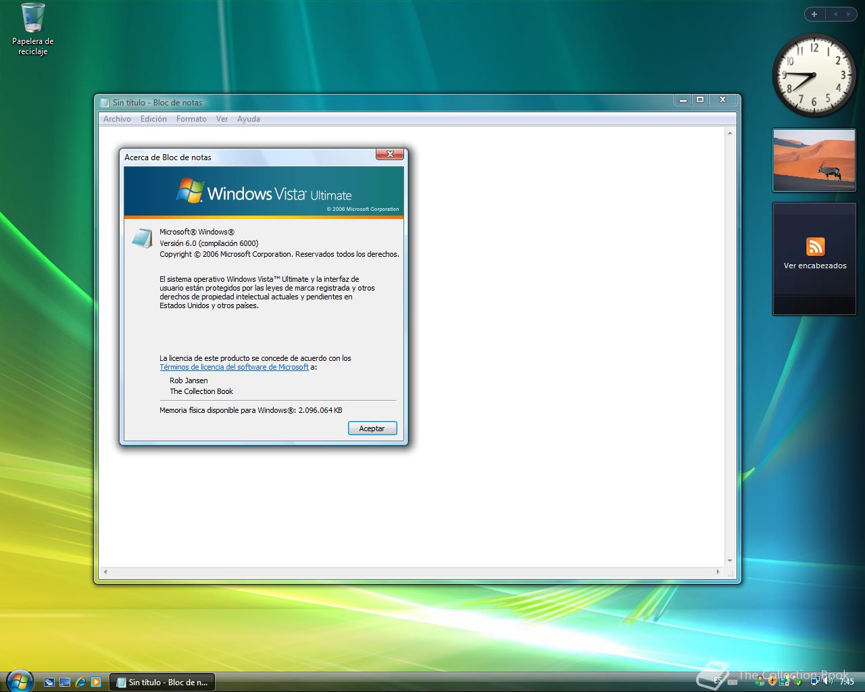Launch Internet Explorer from quick launch
This screenshot has width=865, height=692.
(80, 682)
